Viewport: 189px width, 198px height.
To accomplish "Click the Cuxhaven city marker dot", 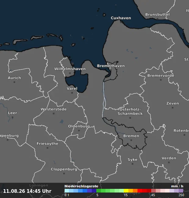I will coord(121,22).
